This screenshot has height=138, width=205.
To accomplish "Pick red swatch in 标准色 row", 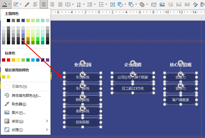I will click(9, 60).
